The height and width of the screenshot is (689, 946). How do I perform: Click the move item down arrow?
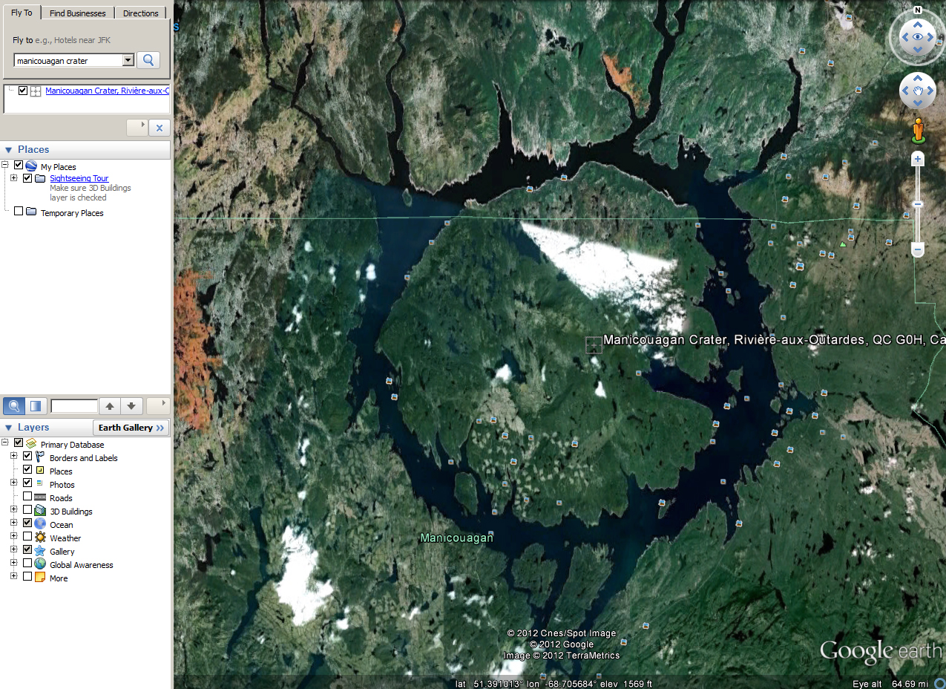pyautogui.click(x=131, y=406)
